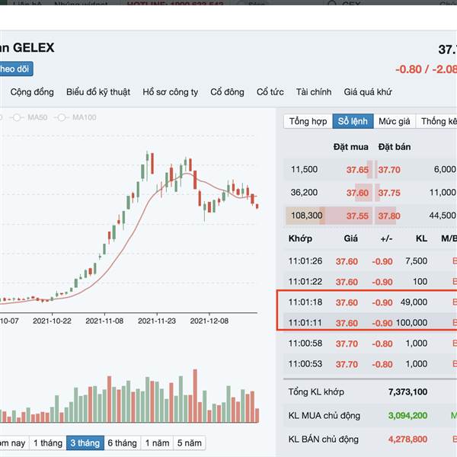
Task: Select the 11:01:22 matched trade row
Action: coord(370,282)
